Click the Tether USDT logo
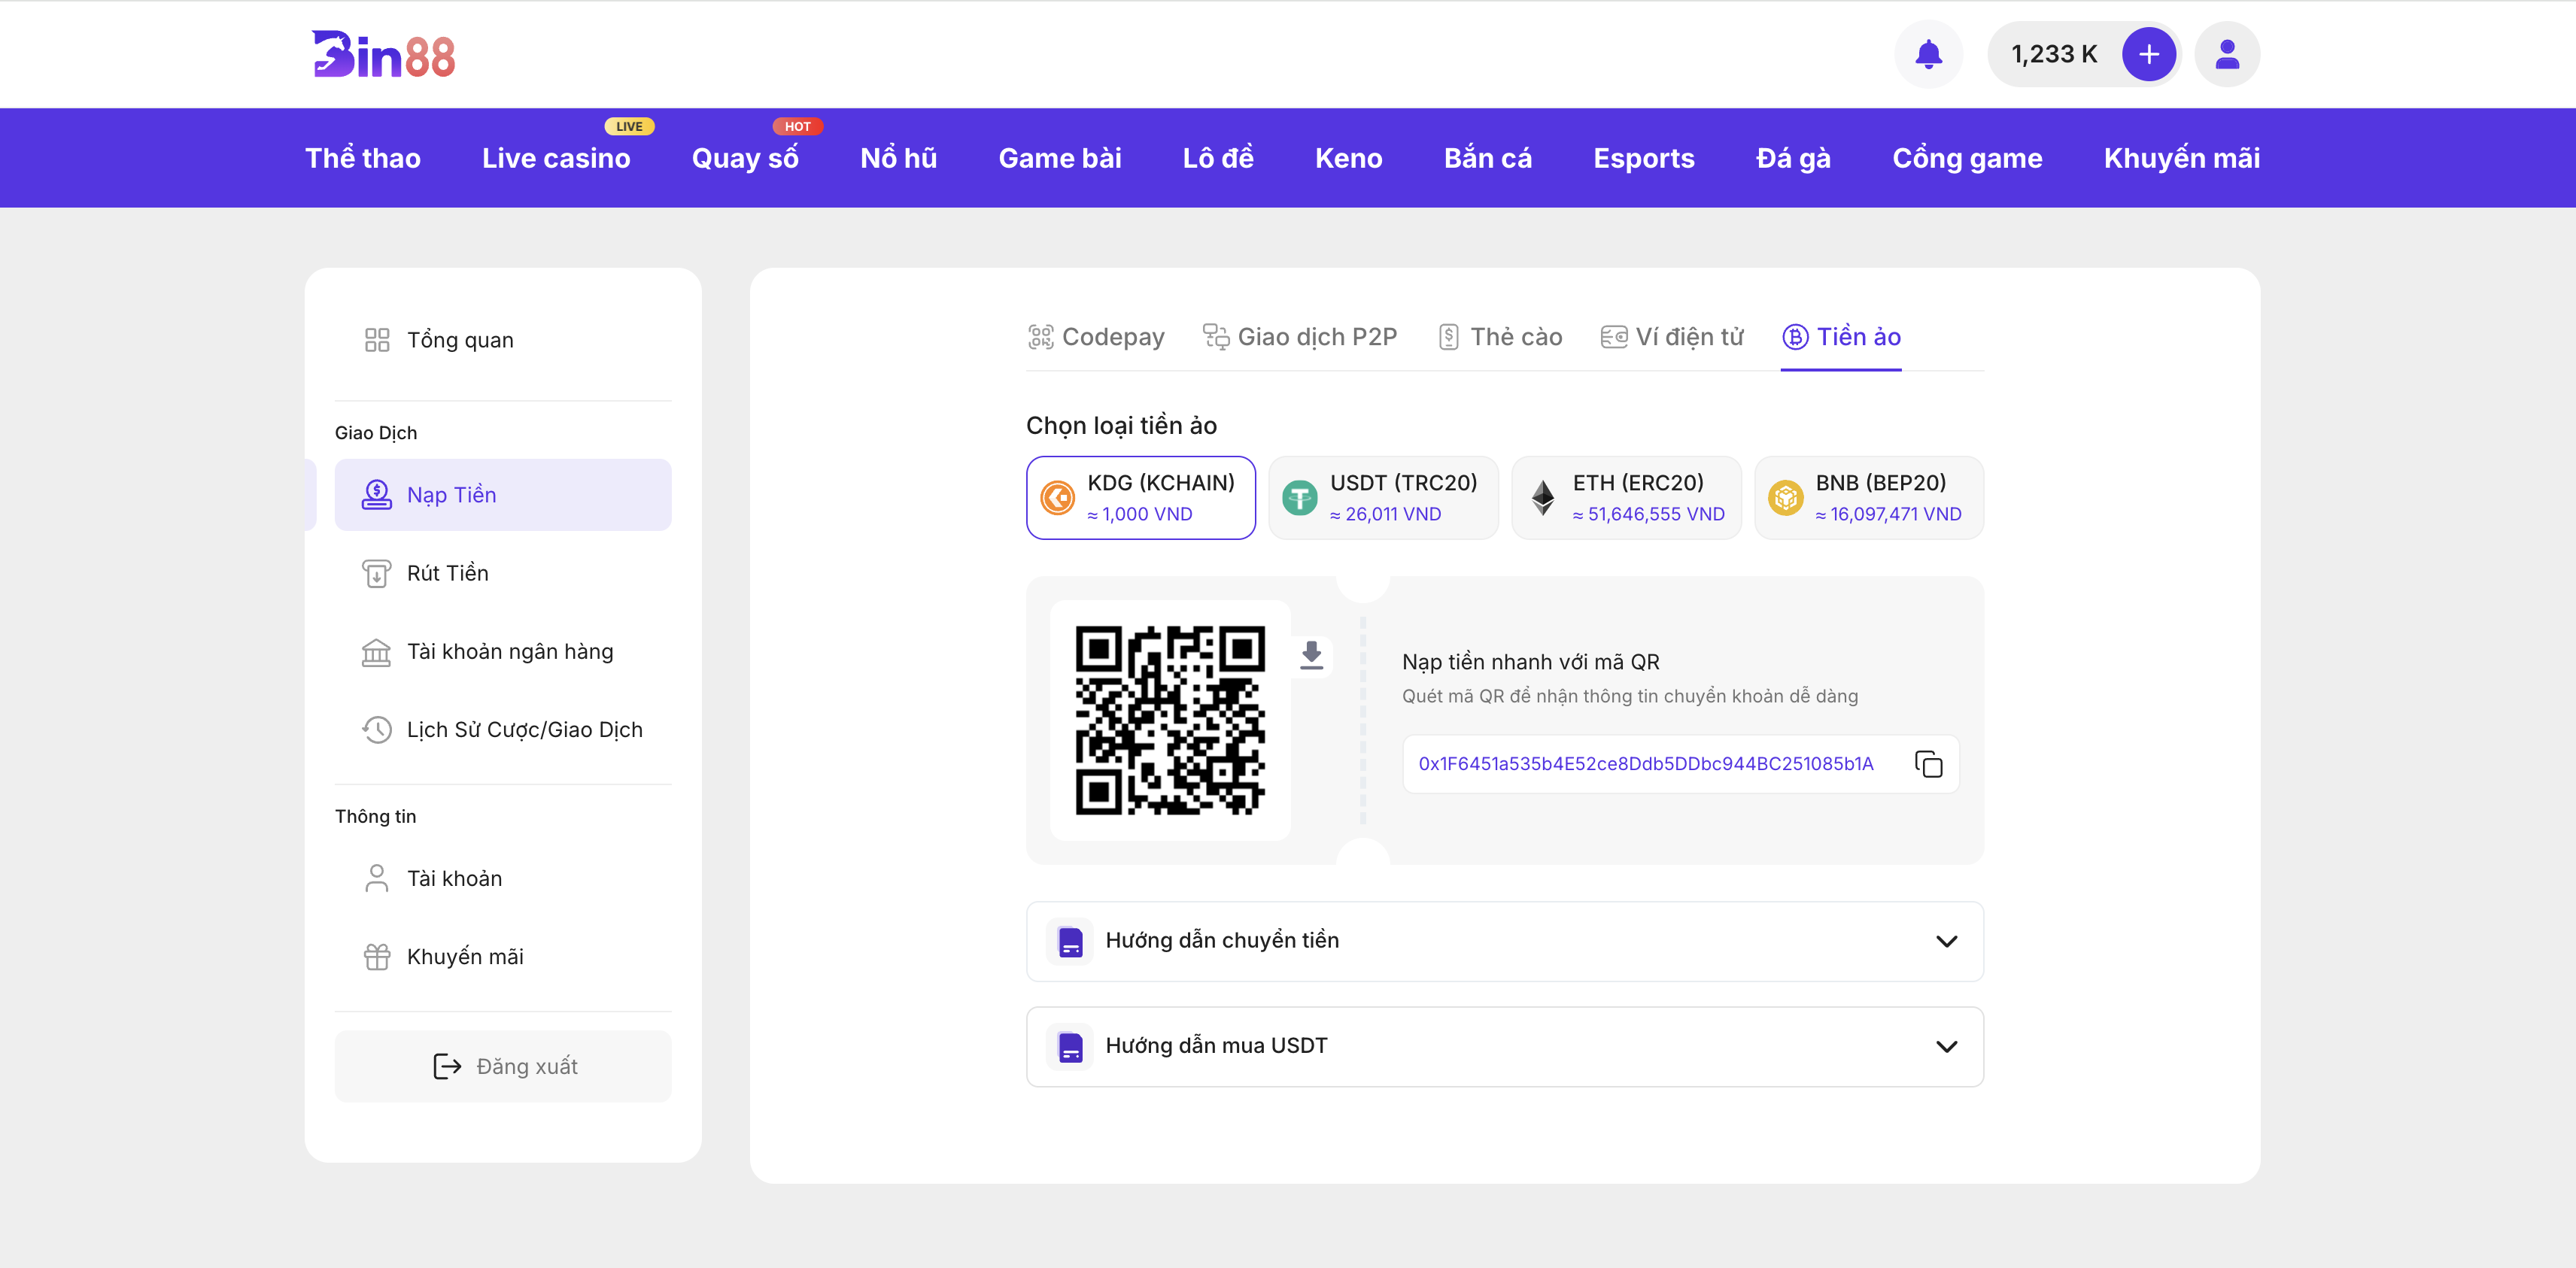The image size is (2576, 1268). 1299,498
